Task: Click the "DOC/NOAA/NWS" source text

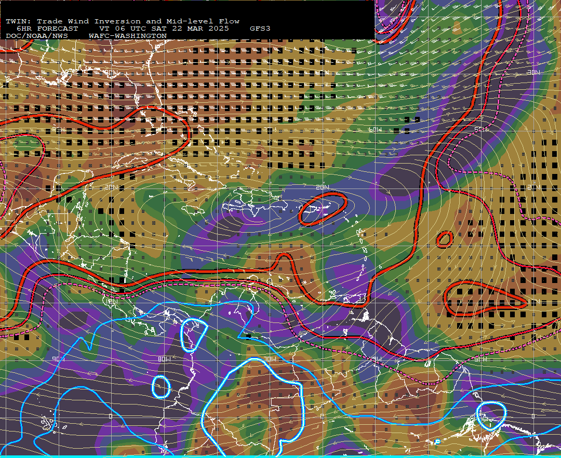Action: (x=37, y=36)
